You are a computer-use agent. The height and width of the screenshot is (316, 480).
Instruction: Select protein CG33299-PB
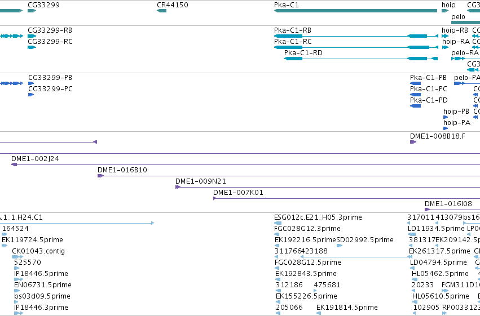[31, 83]
